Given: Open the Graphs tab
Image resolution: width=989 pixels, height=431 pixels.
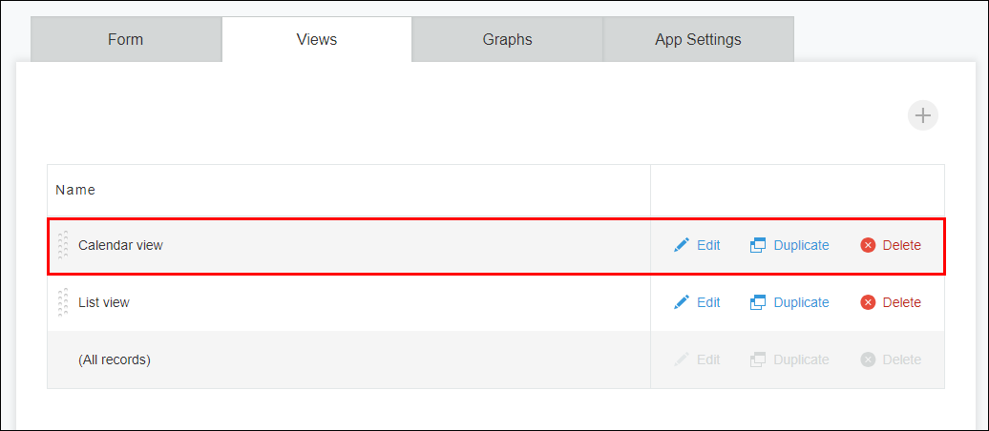Looking at the screenshot, I should 507,40.
